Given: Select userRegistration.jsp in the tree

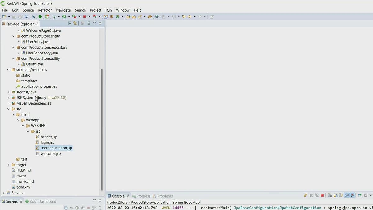Looking at the screenshot, I should click(56, 148).
